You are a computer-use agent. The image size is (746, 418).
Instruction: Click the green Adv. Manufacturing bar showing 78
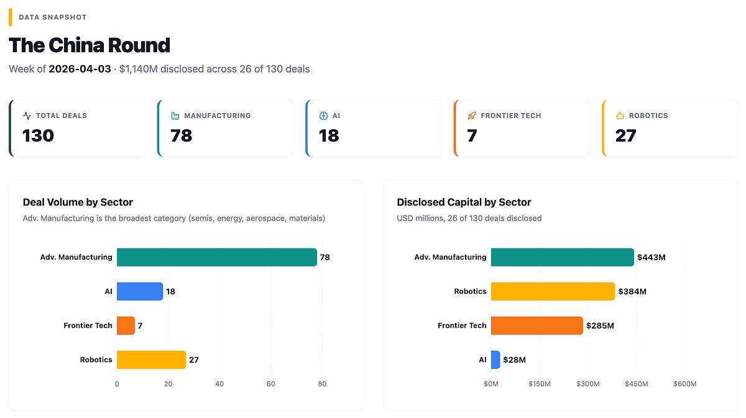coord(217,257)
